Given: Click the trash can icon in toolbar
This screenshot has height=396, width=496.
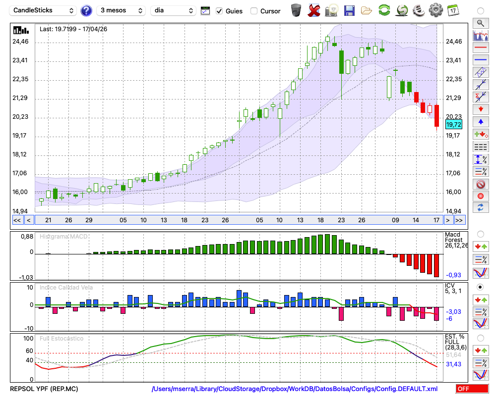Looking at the screenshot, I should pos(296,10).
